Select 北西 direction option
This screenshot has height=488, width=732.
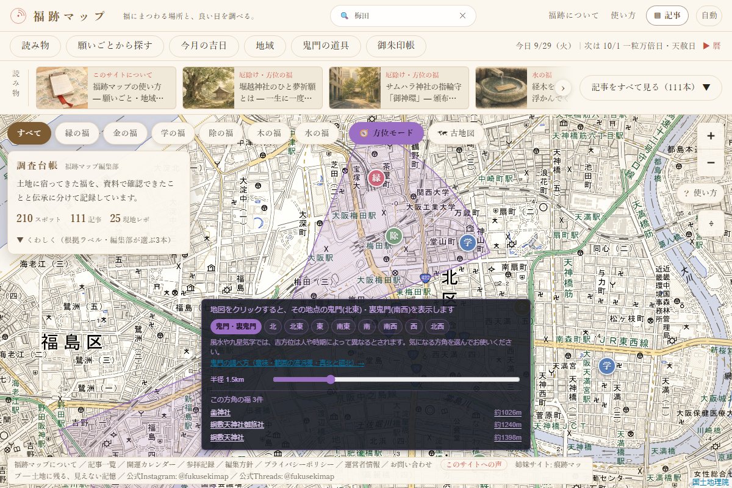437,327
